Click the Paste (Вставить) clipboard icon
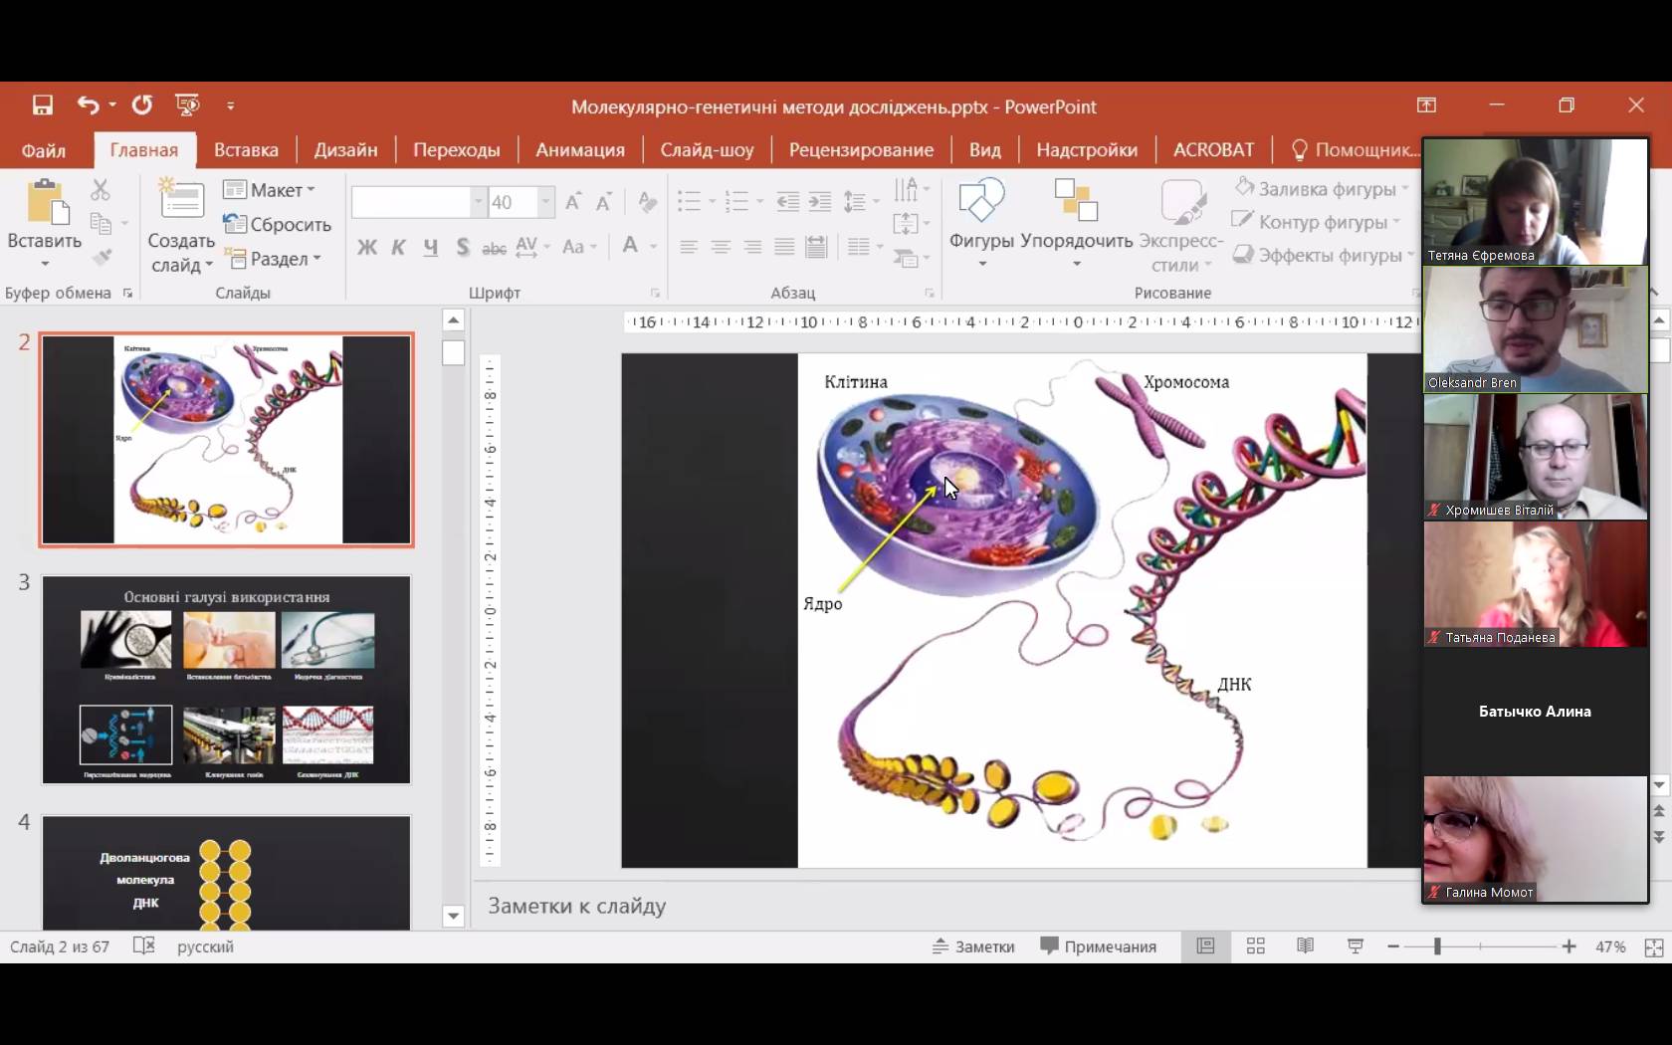The height and width of the screenshot is (1045, 1672). pyautogui.click(x=45, y=202)
